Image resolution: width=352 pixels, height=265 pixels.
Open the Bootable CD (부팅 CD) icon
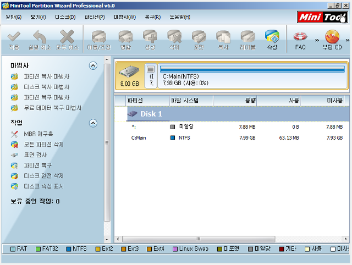point(332,37)
